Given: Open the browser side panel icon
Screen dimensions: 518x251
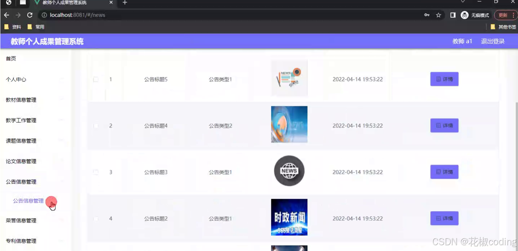Looking at the screenshot, I should pos(453,15).
